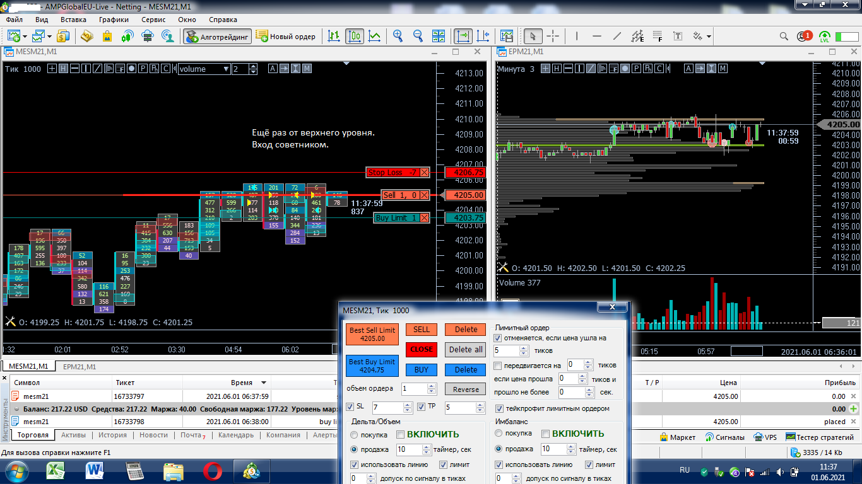
Task: Open the Графики menu
Action: click(114, 20)
